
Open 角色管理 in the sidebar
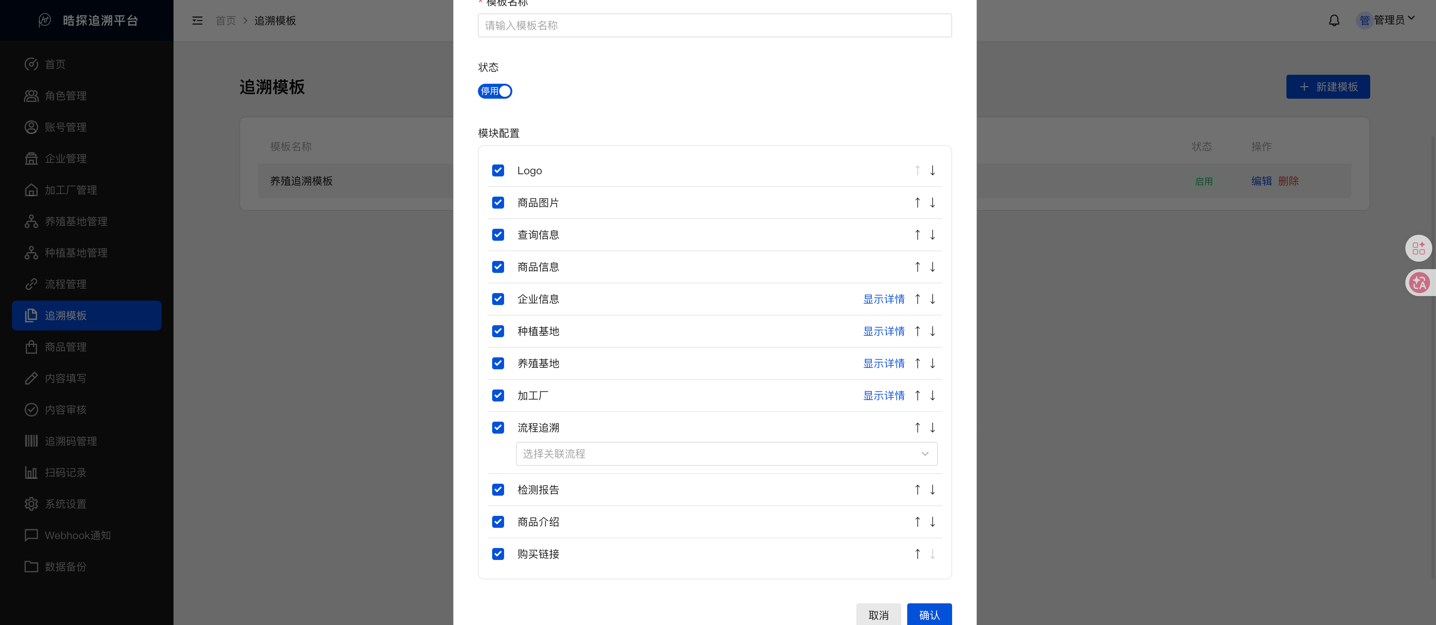coord(86,96)
